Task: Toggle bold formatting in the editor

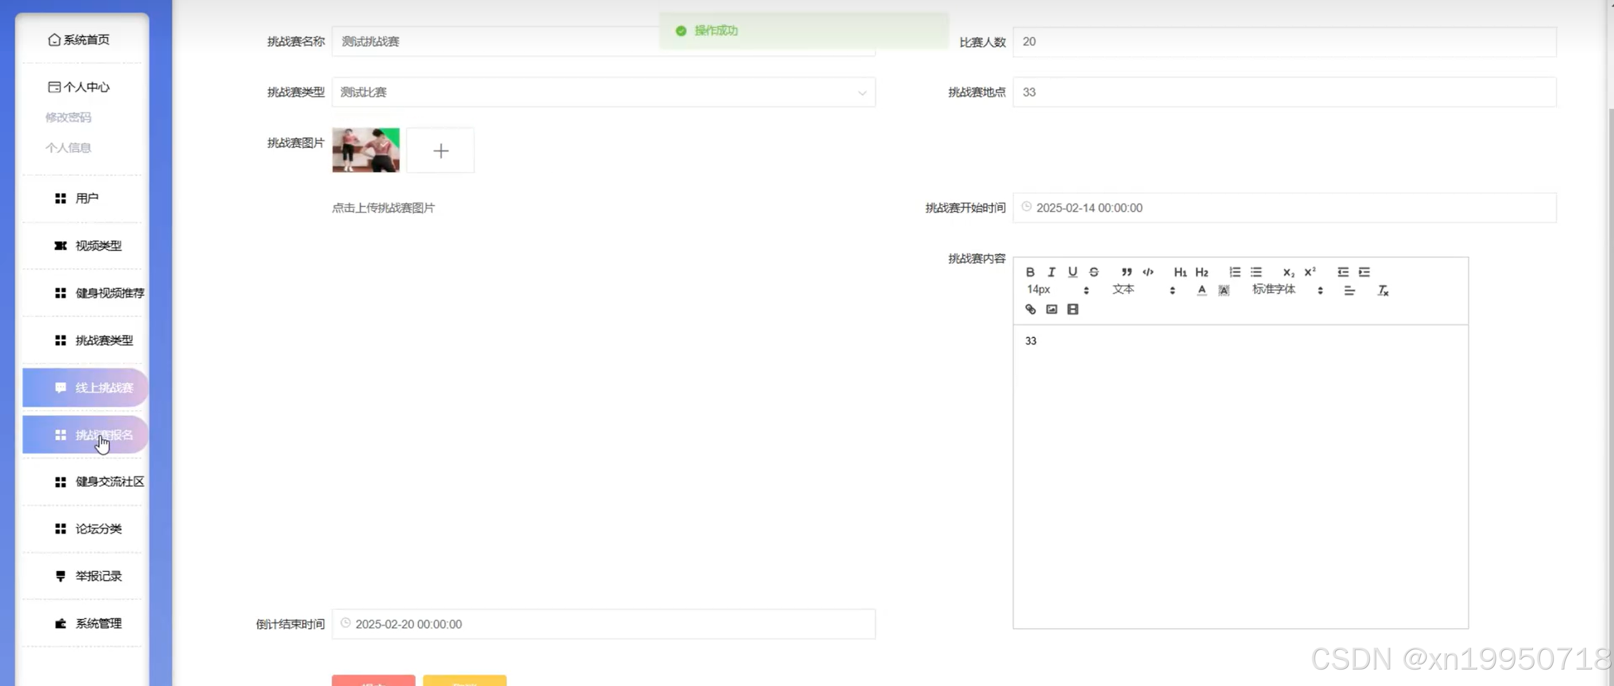Action: pyautogui.click(x=1030, y=272)
